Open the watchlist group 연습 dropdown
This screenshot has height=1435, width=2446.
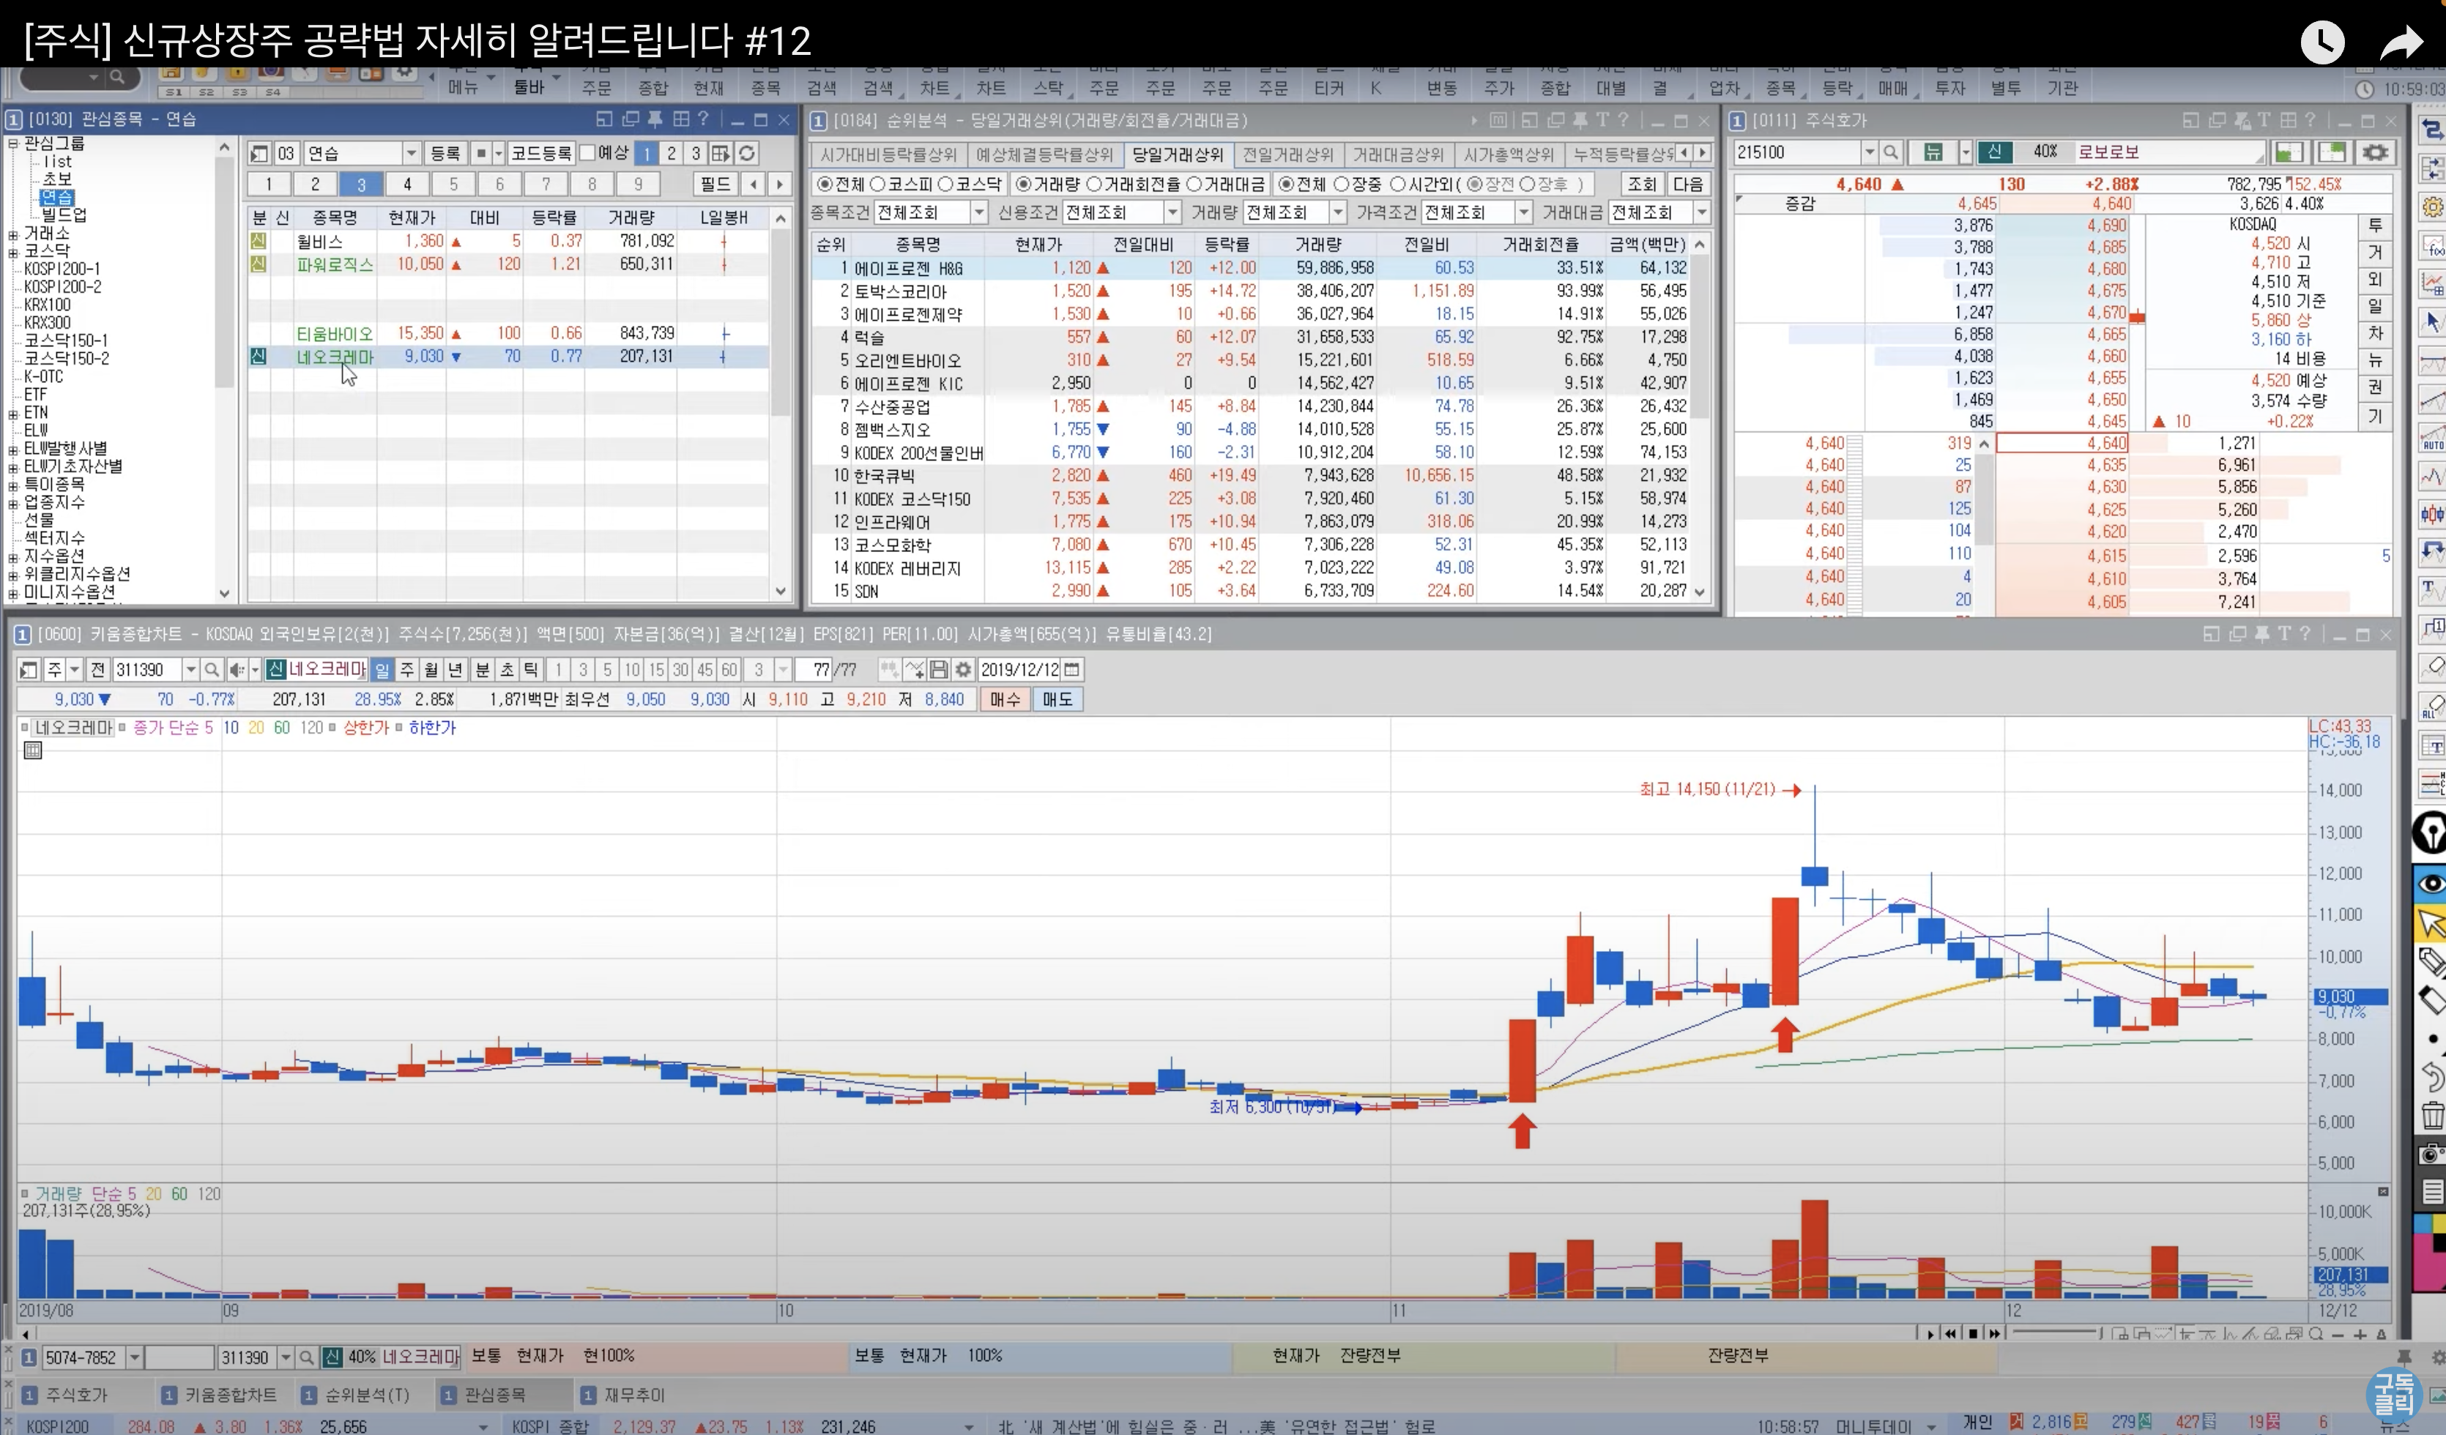[x=412, y=153]
